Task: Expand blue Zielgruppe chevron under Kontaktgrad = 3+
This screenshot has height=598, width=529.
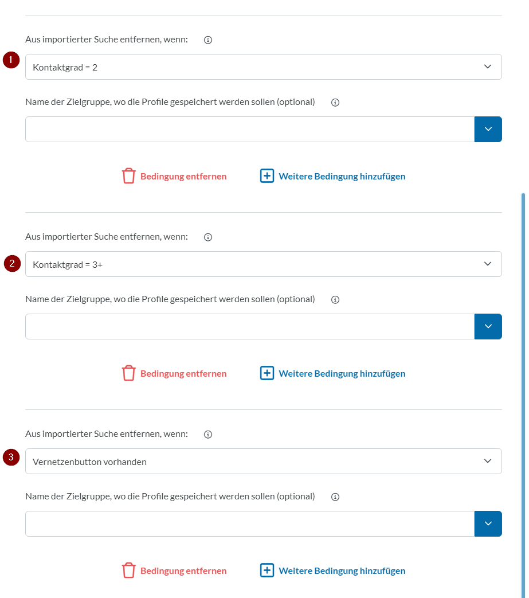Action: (488, 326)
